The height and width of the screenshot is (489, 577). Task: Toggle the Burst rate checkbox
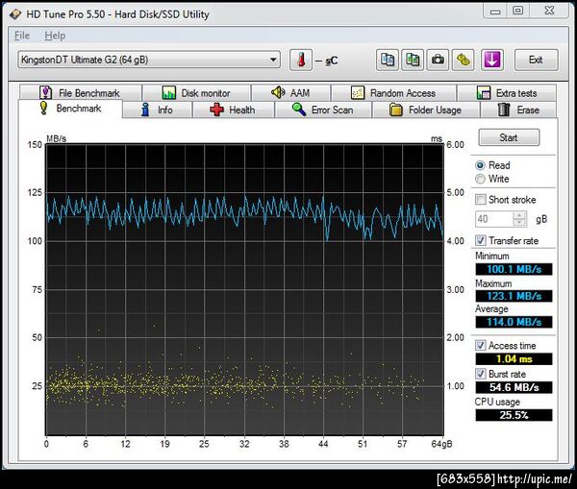(x=481, y=373)
